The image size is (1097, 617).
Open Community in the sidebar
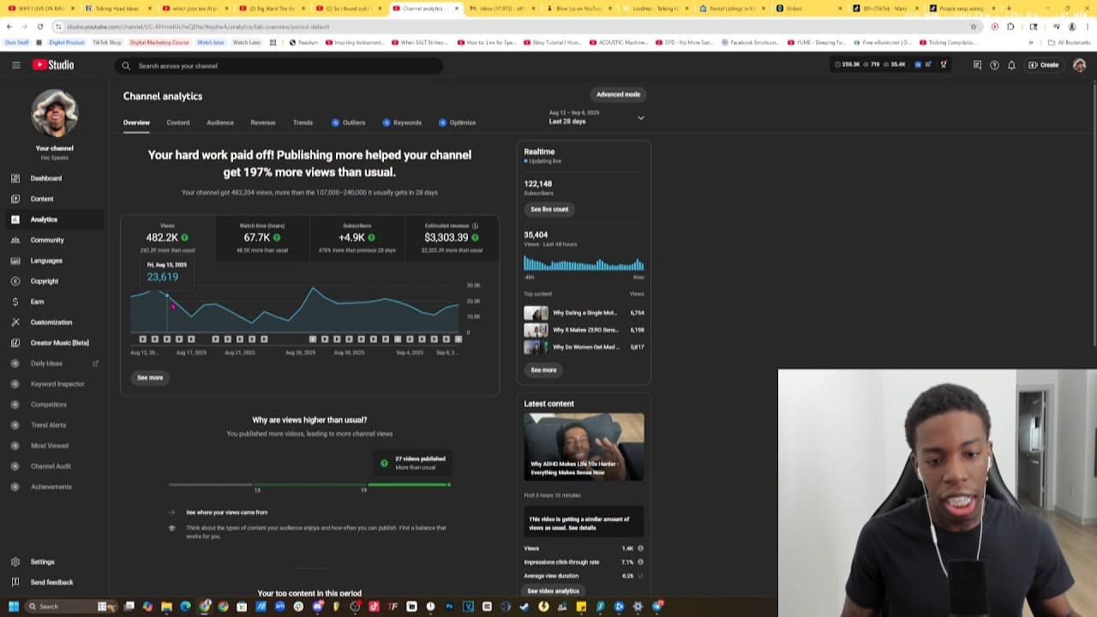(x=54, y=240)
